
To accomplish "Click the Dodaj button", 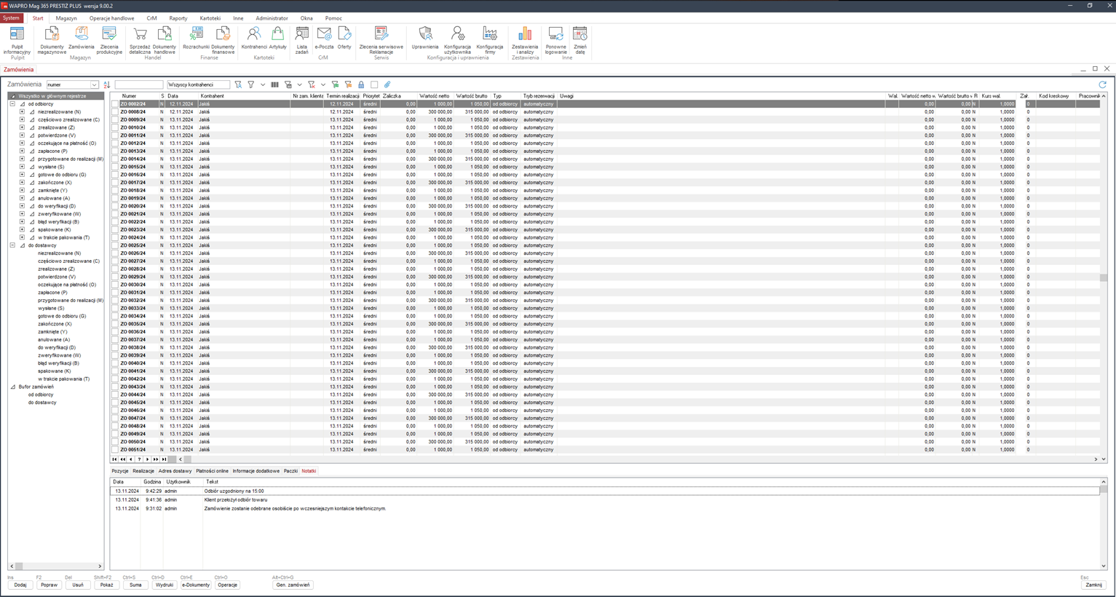I will tap(20, 585).
